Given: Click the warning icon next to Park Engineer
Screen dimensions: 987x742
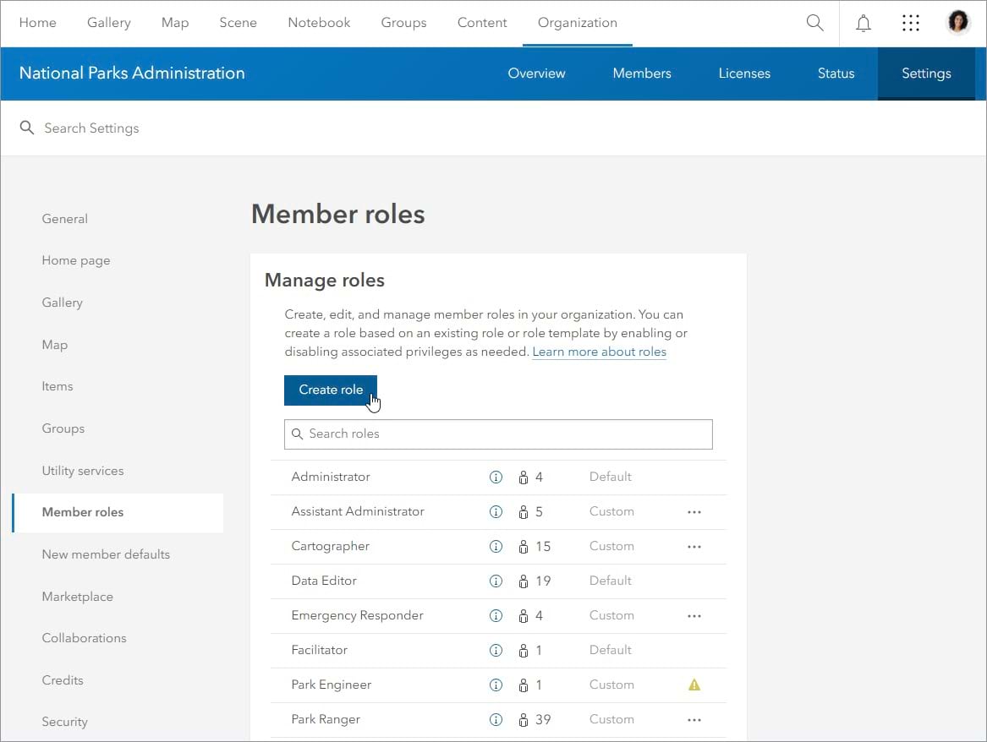Looking at the screenshot, I should pyautogui.click(x=694, y=685).
